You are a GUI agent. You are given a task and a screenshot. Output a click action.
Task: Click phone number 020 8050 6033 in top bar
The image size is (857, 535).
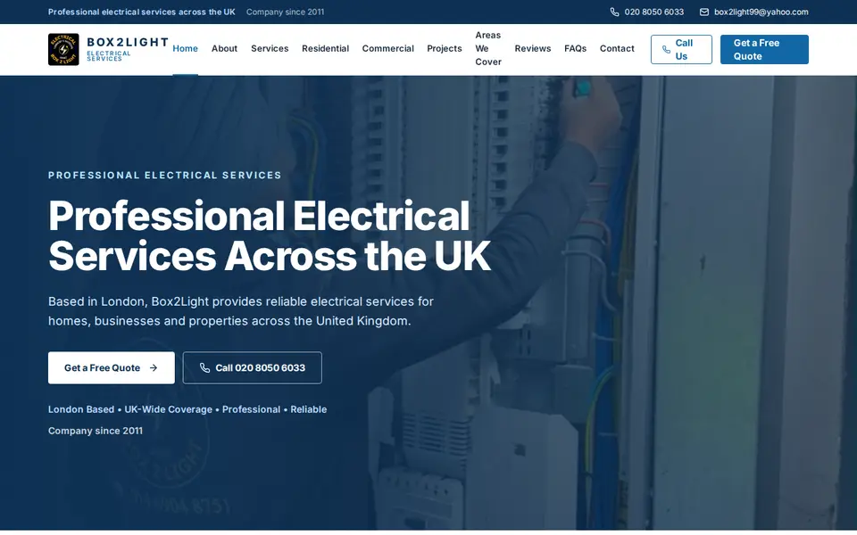pos(654,12)
